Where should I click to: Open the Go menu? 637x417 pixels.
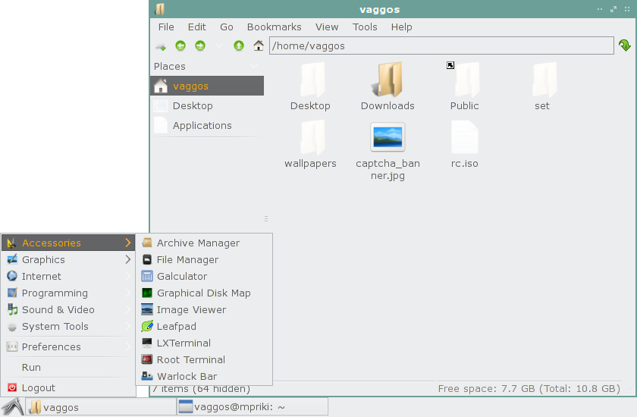pos(226,27)
